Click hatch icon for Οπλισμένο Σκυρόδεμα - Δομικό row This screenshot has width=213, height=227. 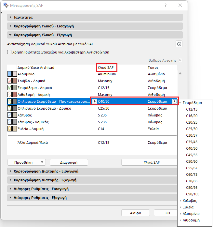9,108
